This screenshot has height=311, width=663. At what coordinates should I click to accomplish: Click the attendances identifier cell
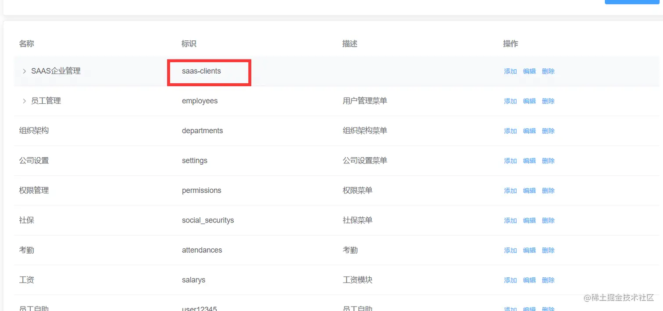coord(202,250)
